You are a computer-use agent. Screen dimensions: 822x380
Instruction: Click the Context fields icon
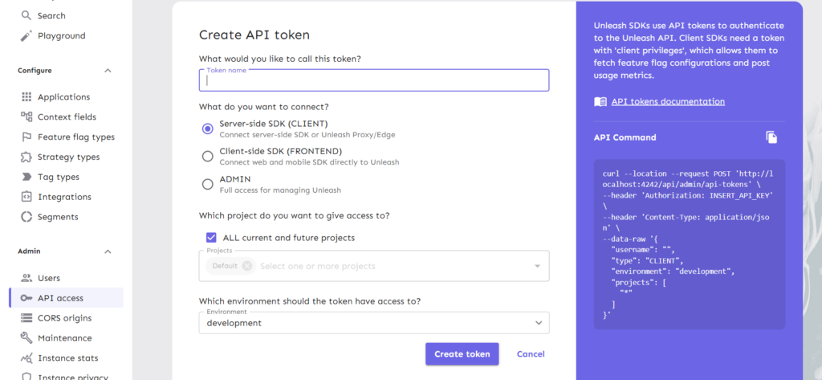point(26,117)
